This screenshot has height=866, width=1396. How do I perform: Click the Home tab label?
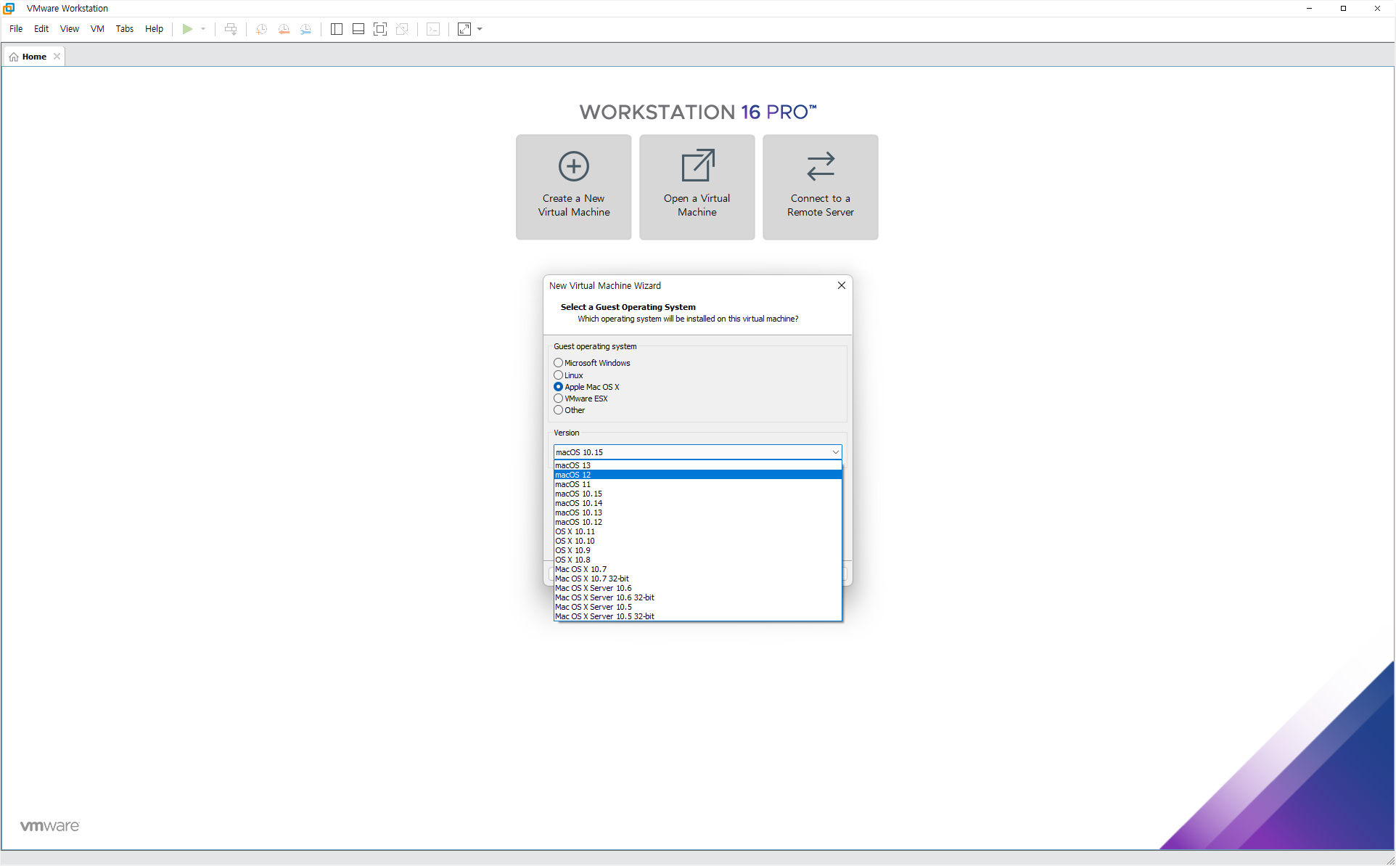(34, 57)
